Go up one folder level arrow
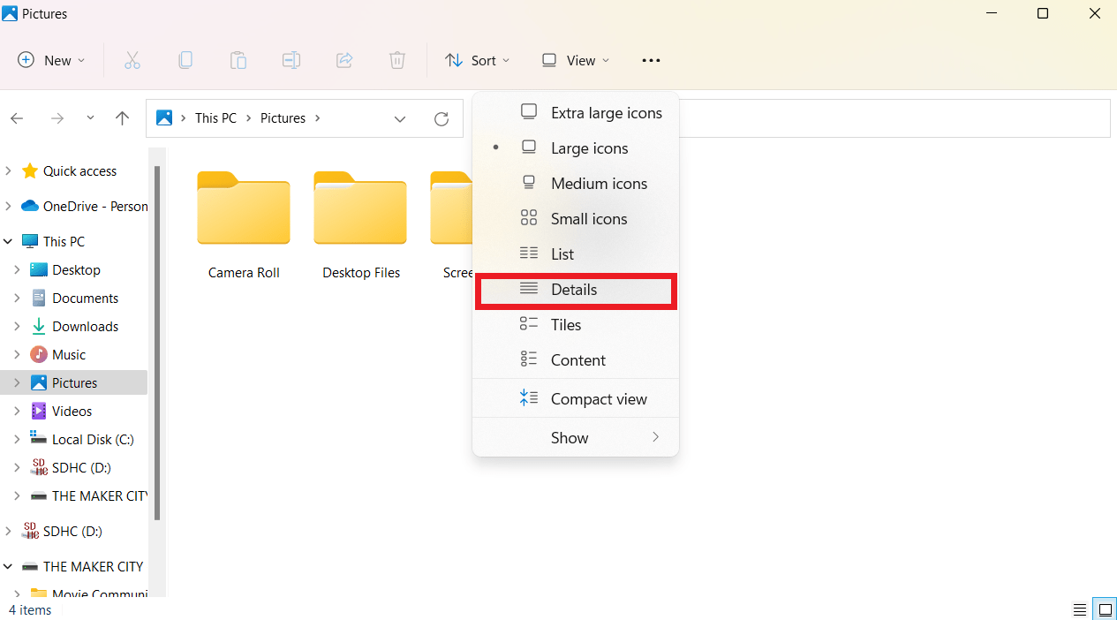Screen dimensions: 1117x620 pos(123,118)
